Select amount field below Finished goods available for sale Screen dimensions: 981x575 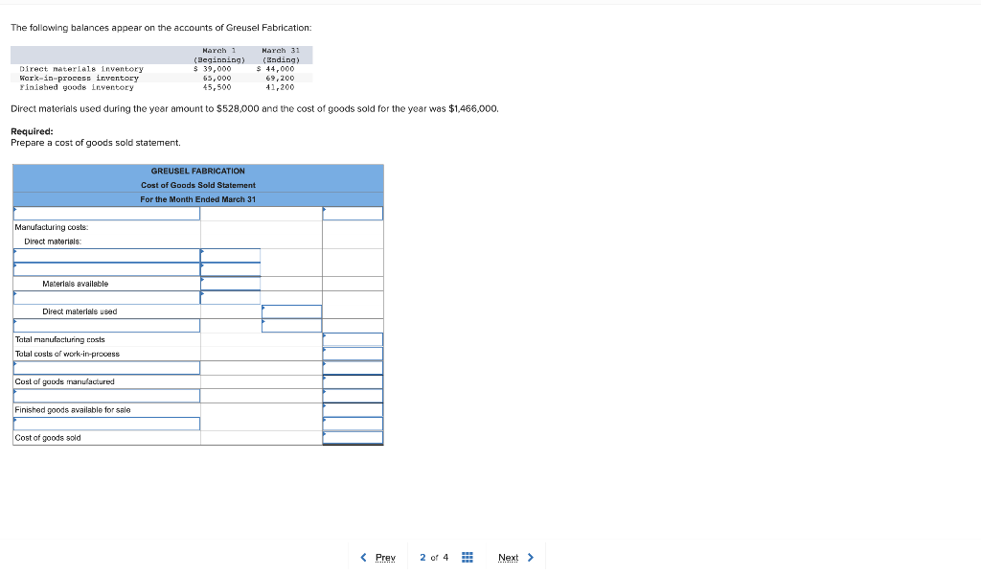coord(353,424)
